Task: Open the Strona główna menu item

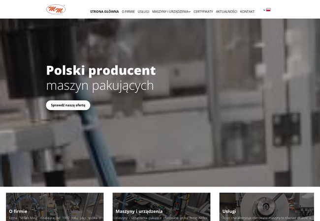Action: [x=104, y=12]
